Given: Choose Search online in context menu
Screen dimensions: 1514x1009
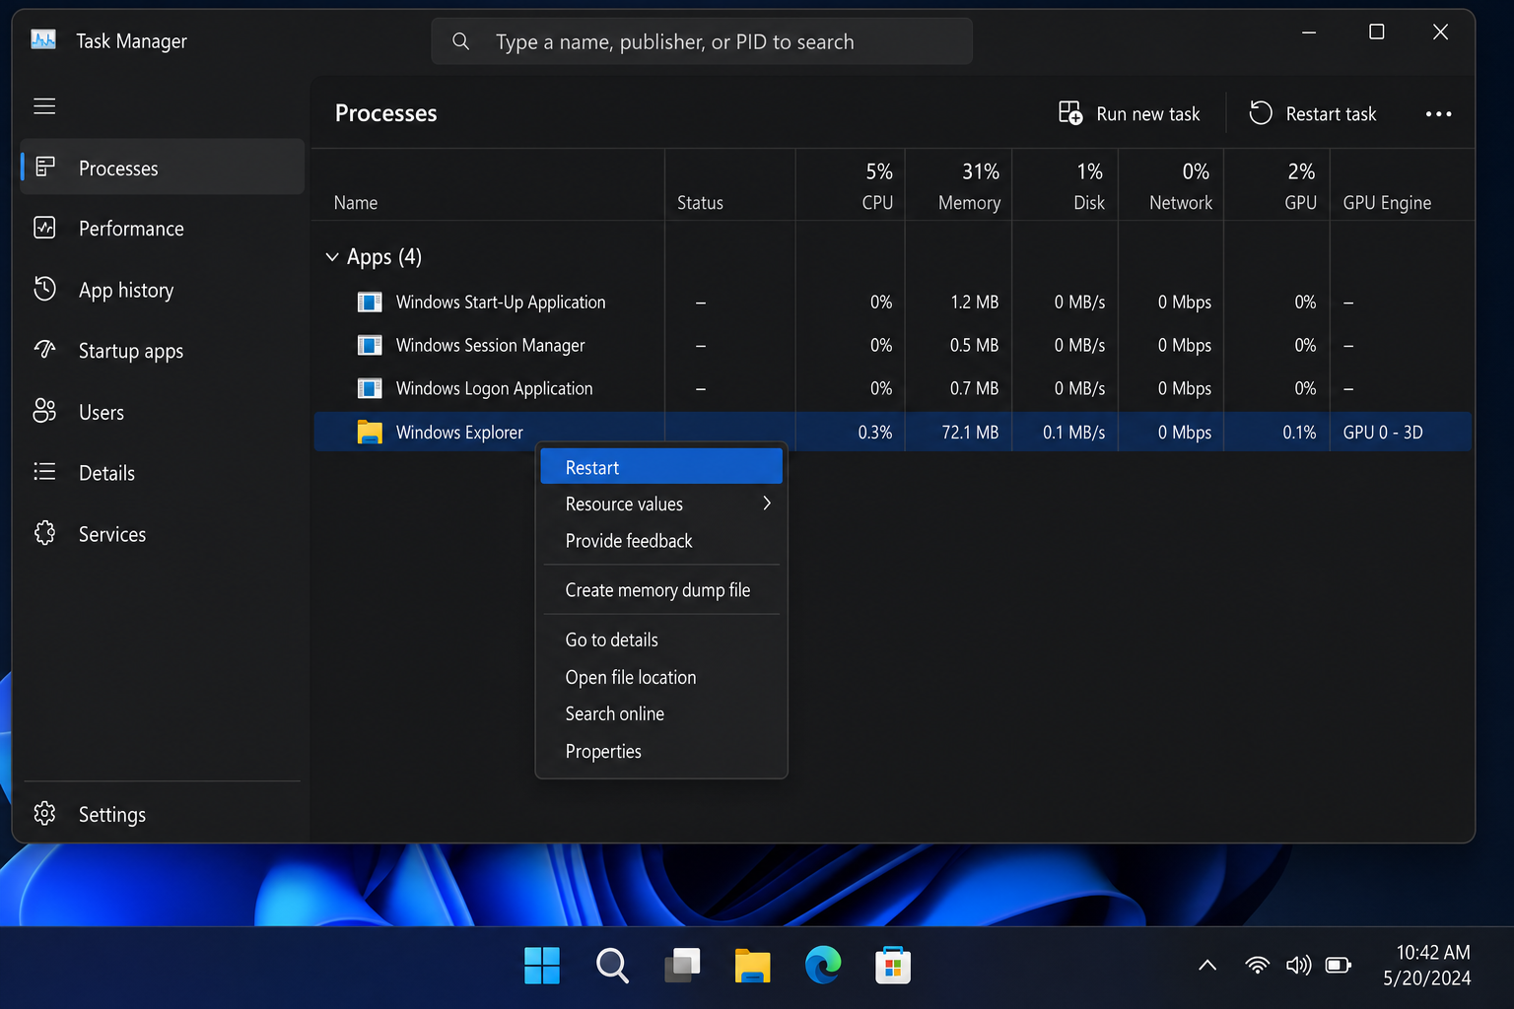Looking at the screenshot, I should [661, 713].
